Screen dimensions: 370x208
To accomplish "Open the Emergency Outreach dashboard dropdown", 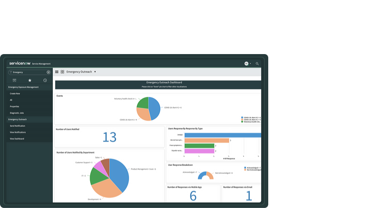I will (x=95, y=72).
